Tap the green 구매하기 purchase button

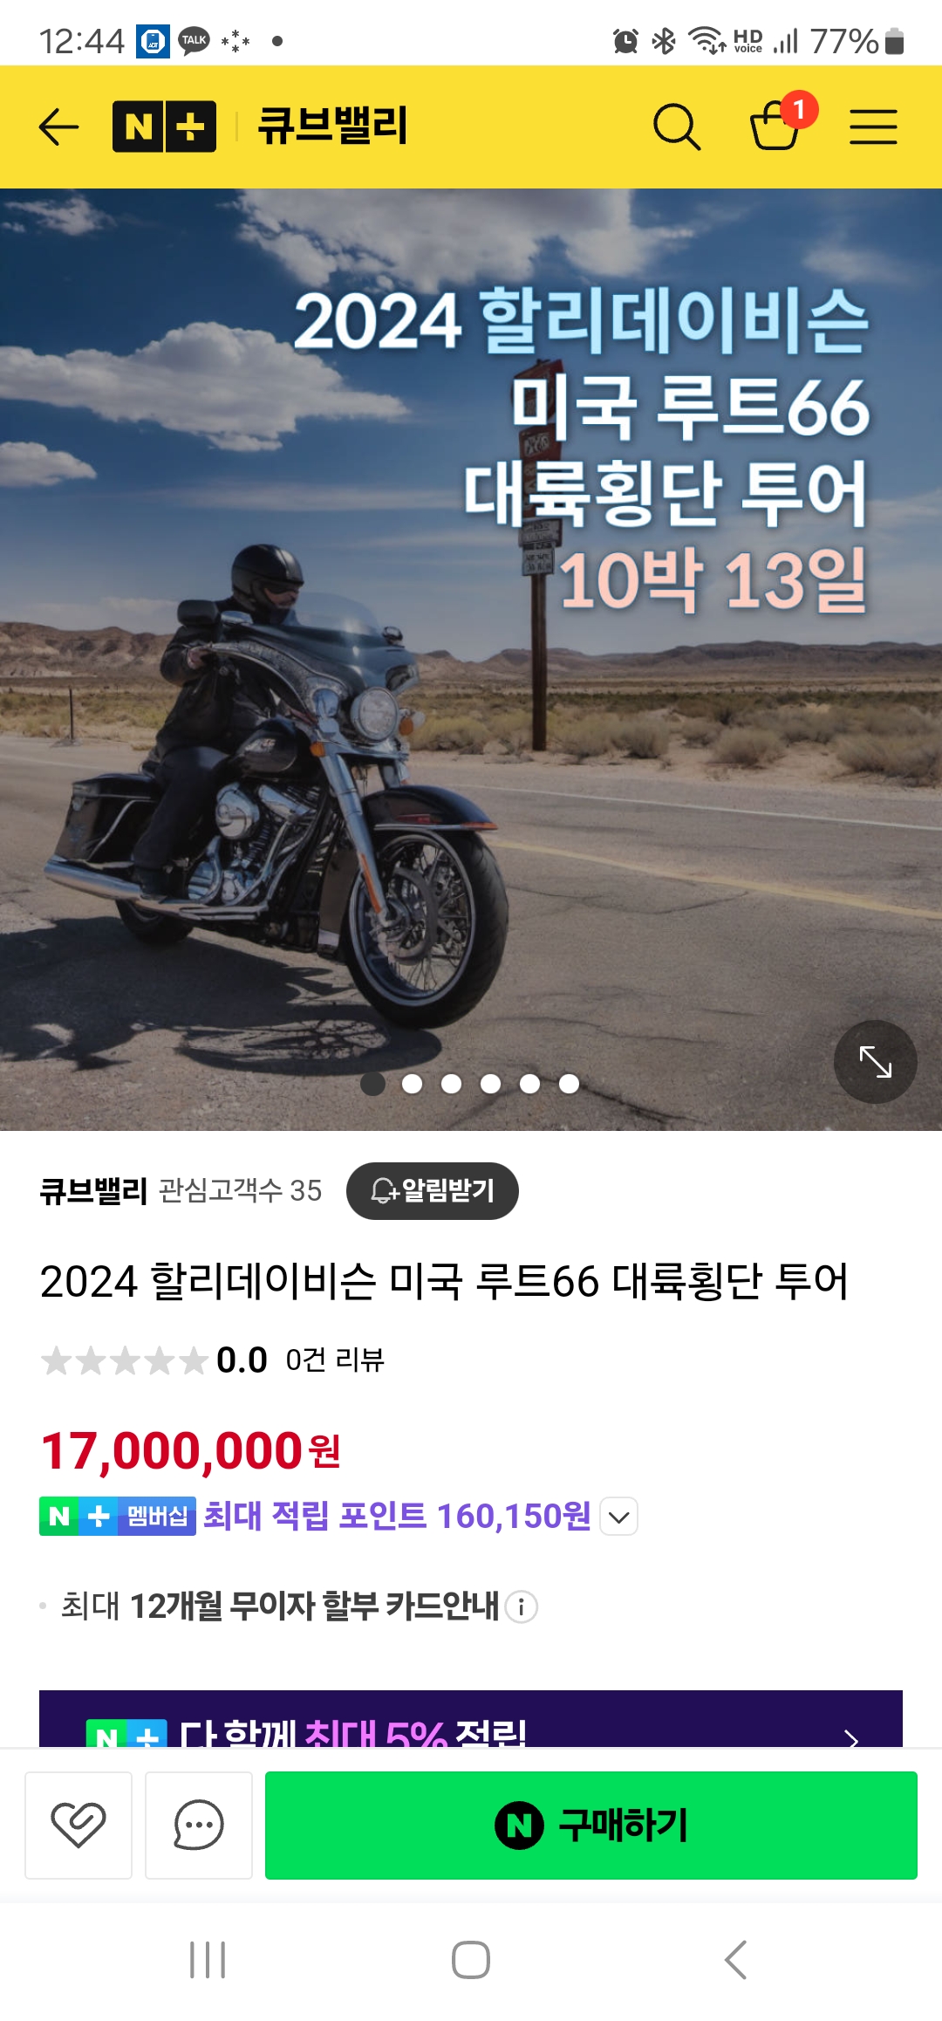(591, 1825)
